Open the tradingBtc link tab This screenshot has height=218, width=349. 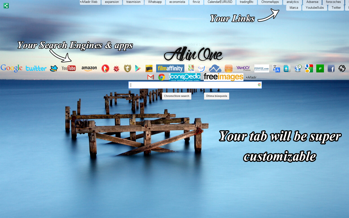point(247,2)
